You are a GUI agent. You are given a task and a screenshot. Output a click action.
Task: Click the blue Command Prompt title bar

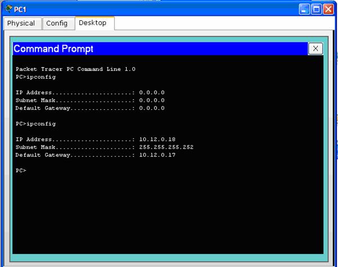tap(158, 49)
